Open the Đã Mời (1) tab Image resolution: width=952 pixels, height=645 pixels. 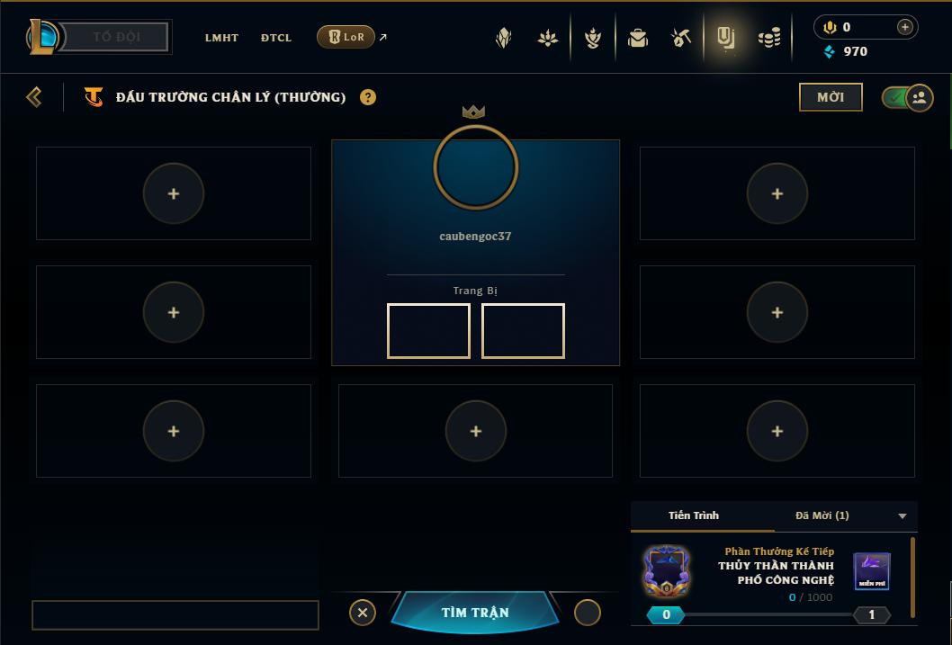click(822, 515)
